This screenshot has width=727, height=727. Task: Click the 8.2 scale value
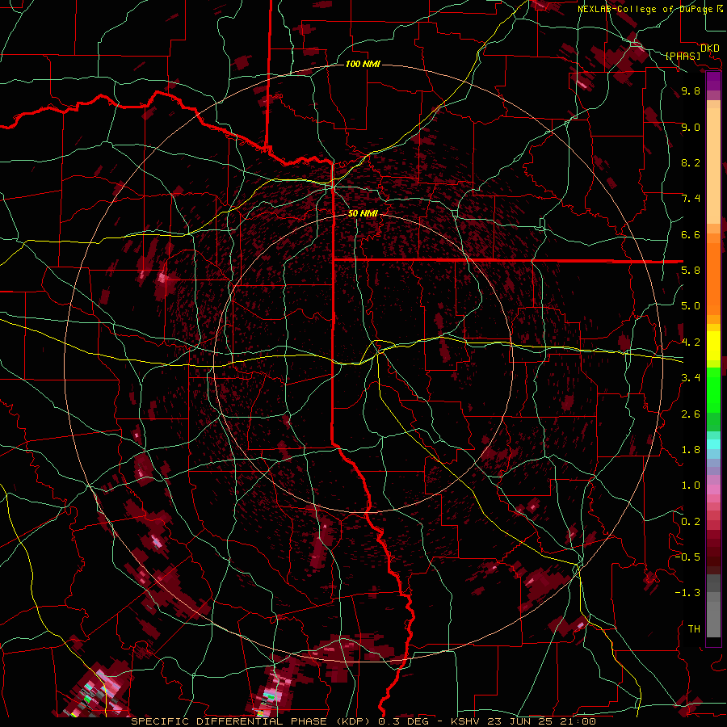[x=691, y=162]
